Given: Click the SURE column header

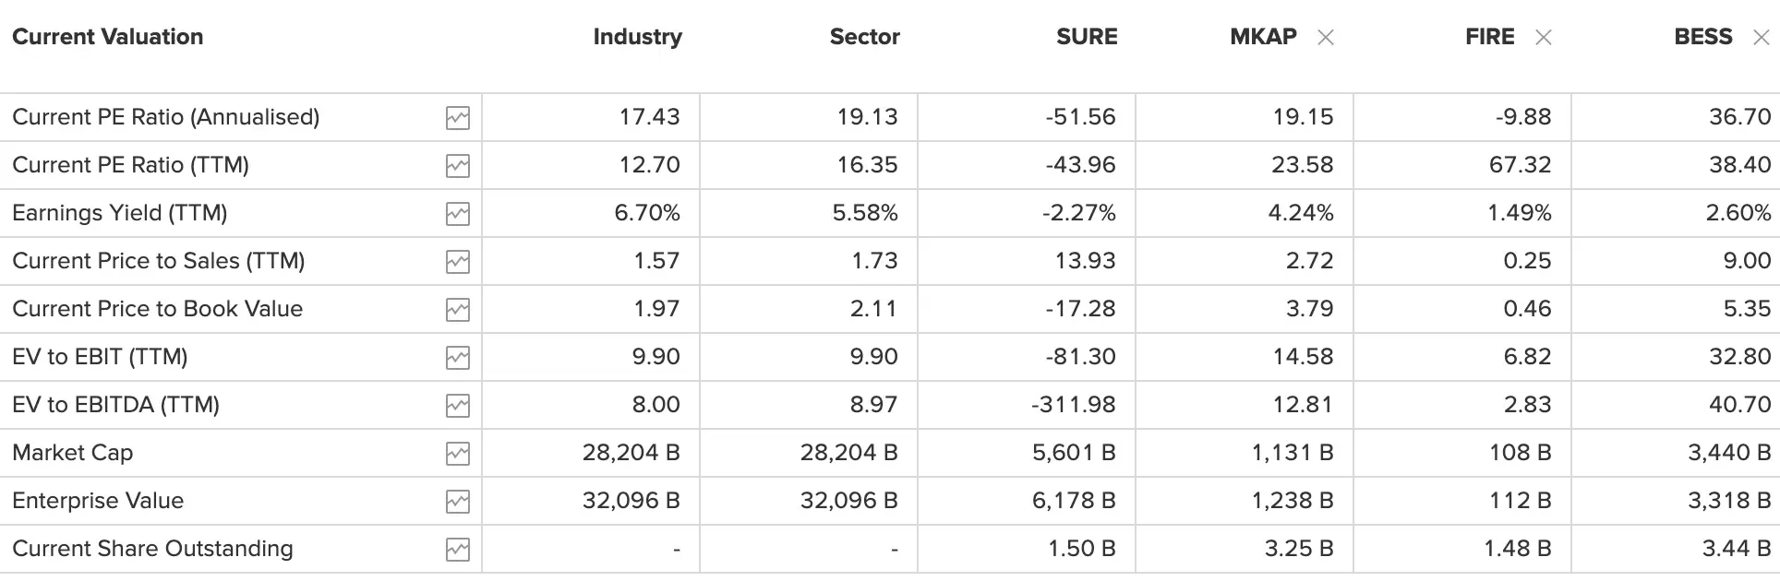Looking at the screenshot, I should coord(1087,37).
